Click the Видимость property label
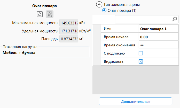Screen dimensions: 180x108 [x=114, y=62]
